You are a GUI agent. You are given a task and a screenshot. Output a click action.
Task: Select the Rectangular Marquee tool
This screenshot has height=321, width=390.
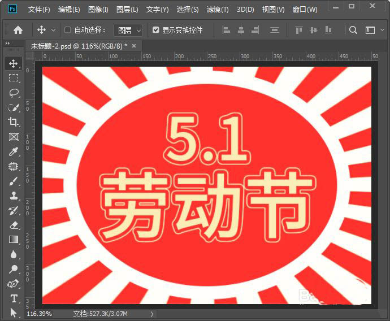click(x=14, y=78)
